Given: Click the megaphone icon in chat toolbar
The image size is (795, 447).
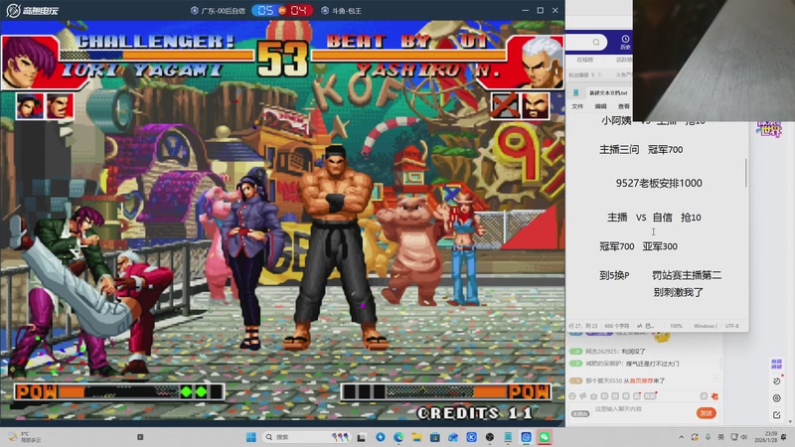Looking at the screenshot, I should [x=583, y=395].
